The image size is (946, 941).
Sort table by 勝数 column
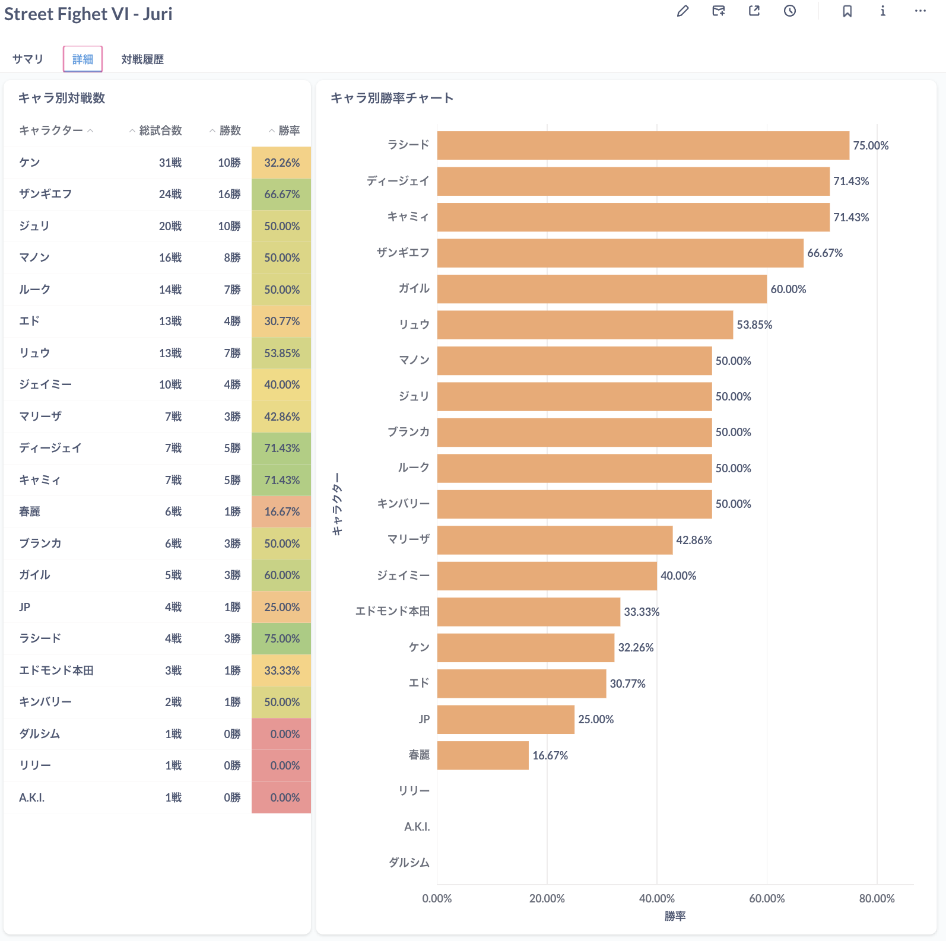click(229, 131)
